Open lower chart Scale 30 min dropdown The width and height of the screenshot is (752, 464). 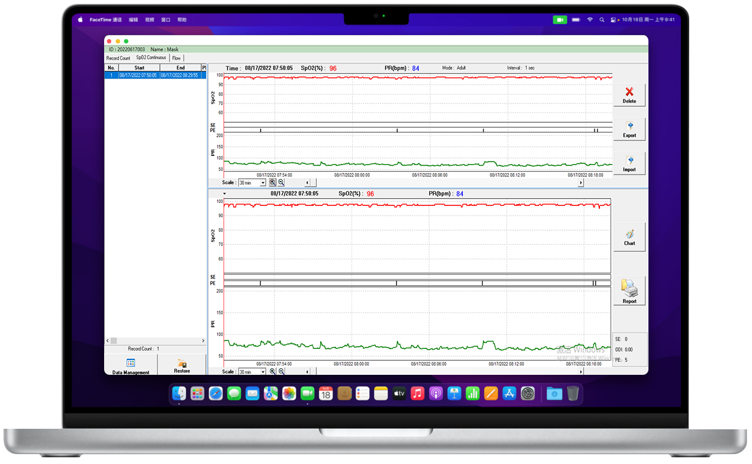[x=263, y=372]
